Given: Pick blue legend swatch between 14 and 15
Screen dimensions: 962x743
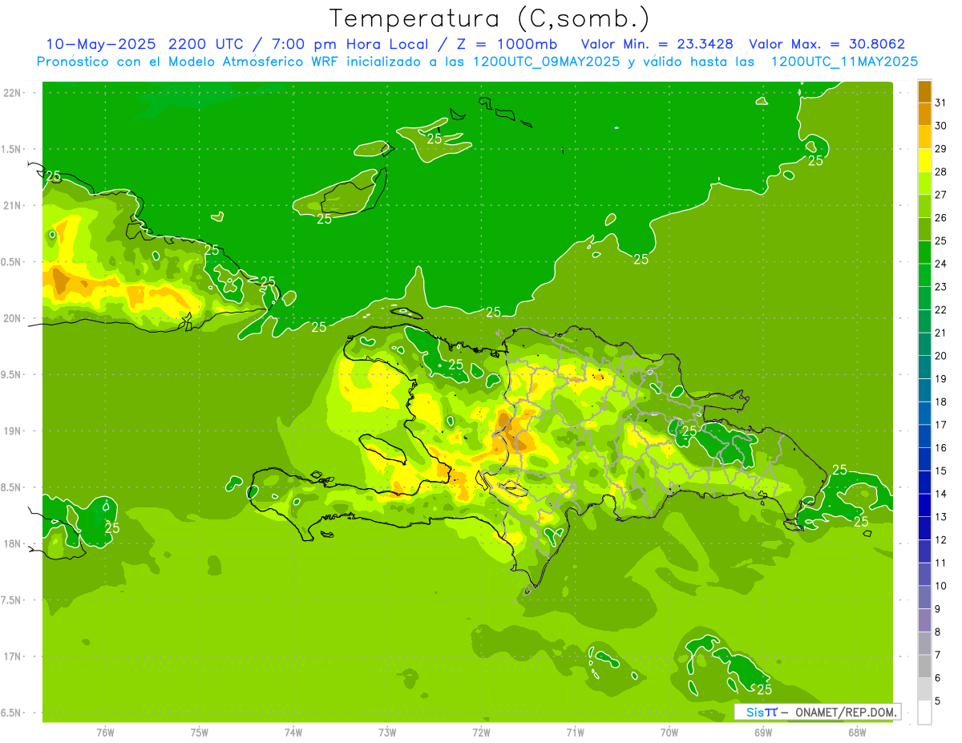Looking at the screenshot, I should click(924, 483).
